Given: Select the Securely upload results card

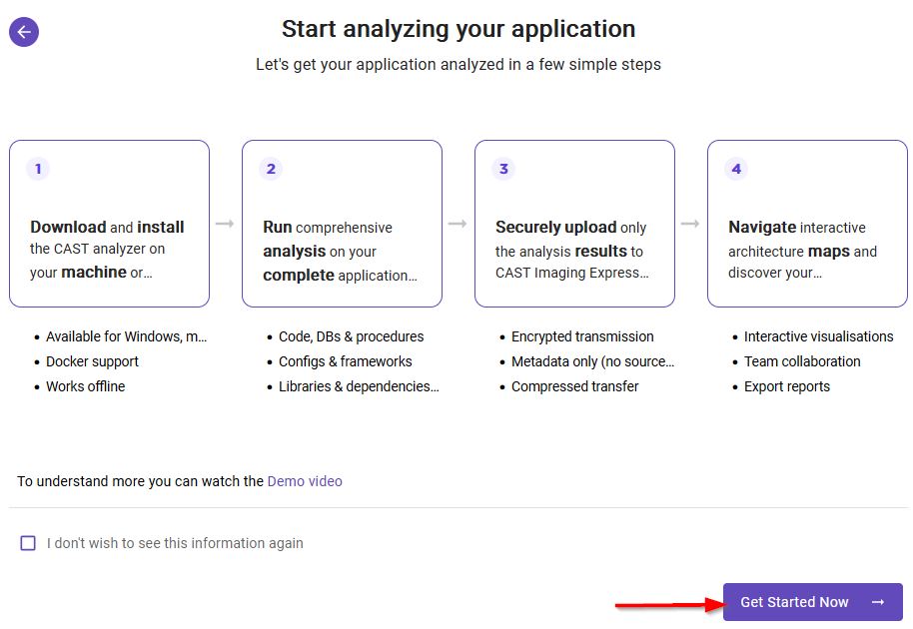Looking at the screenshot, I should coord(574,224).
